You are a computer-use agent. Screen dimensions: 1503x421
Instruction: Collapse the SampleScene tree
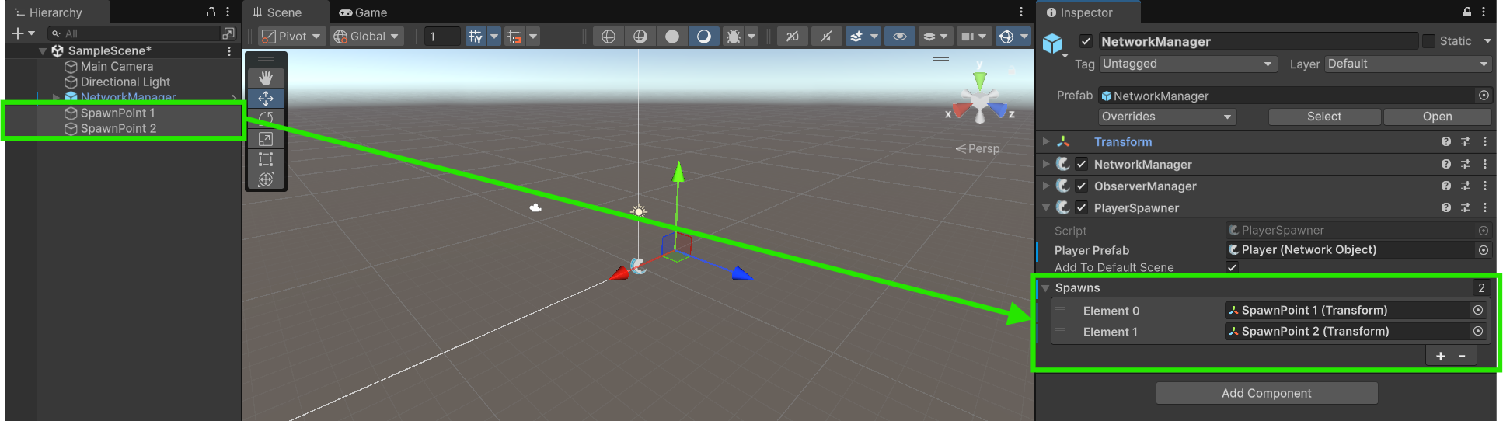tap(43, 51)
